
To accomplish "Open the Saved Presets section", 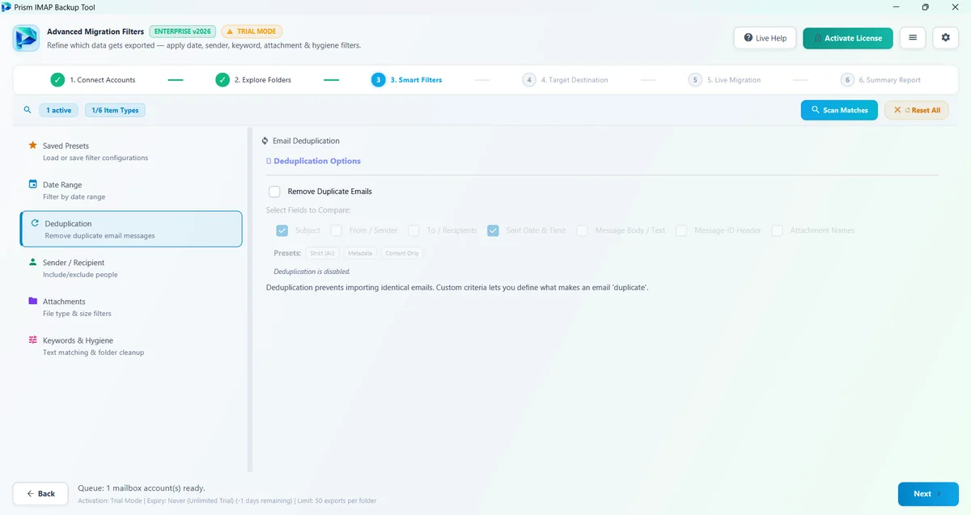I will click(131, 151).
